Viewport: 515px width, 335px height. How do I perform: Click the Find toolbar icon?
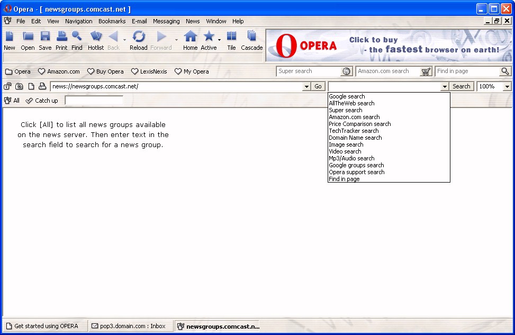(x=77, y=40)
